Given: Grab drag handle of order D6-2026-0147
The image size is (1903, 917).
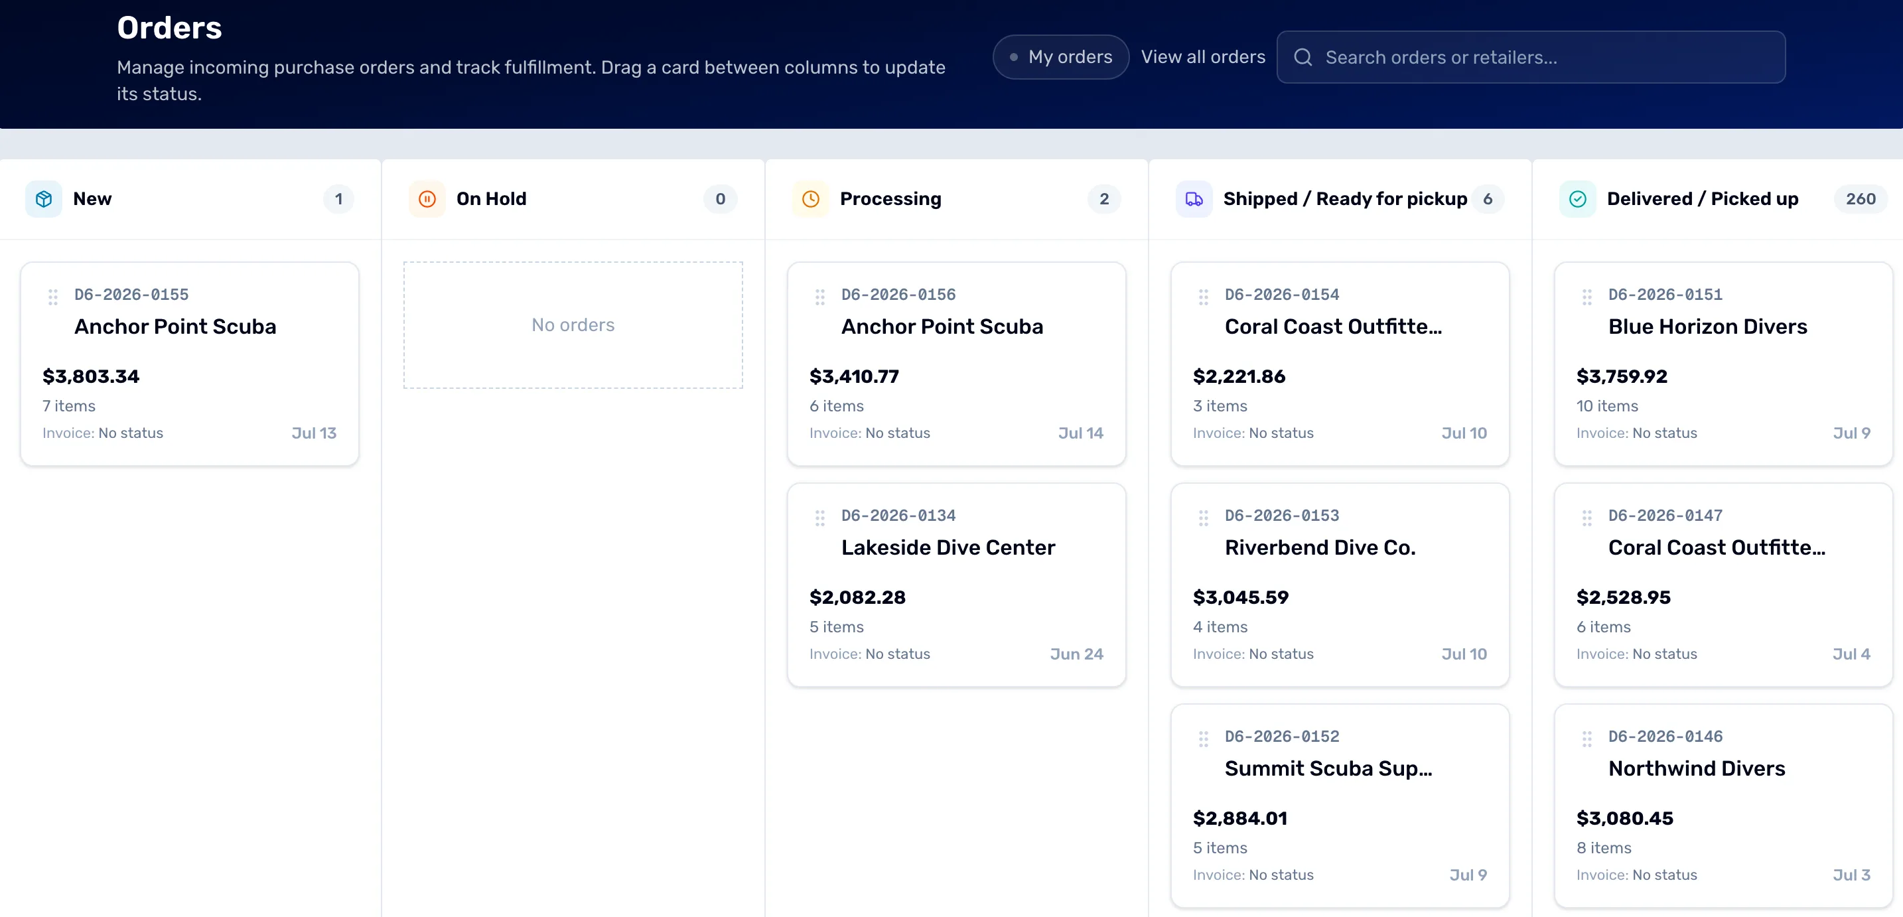Looking at the screenshot, I should coord(1586,518).
